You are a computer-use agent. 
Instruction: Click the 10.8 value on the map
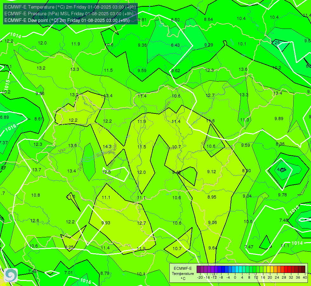(x=36, y=195)
